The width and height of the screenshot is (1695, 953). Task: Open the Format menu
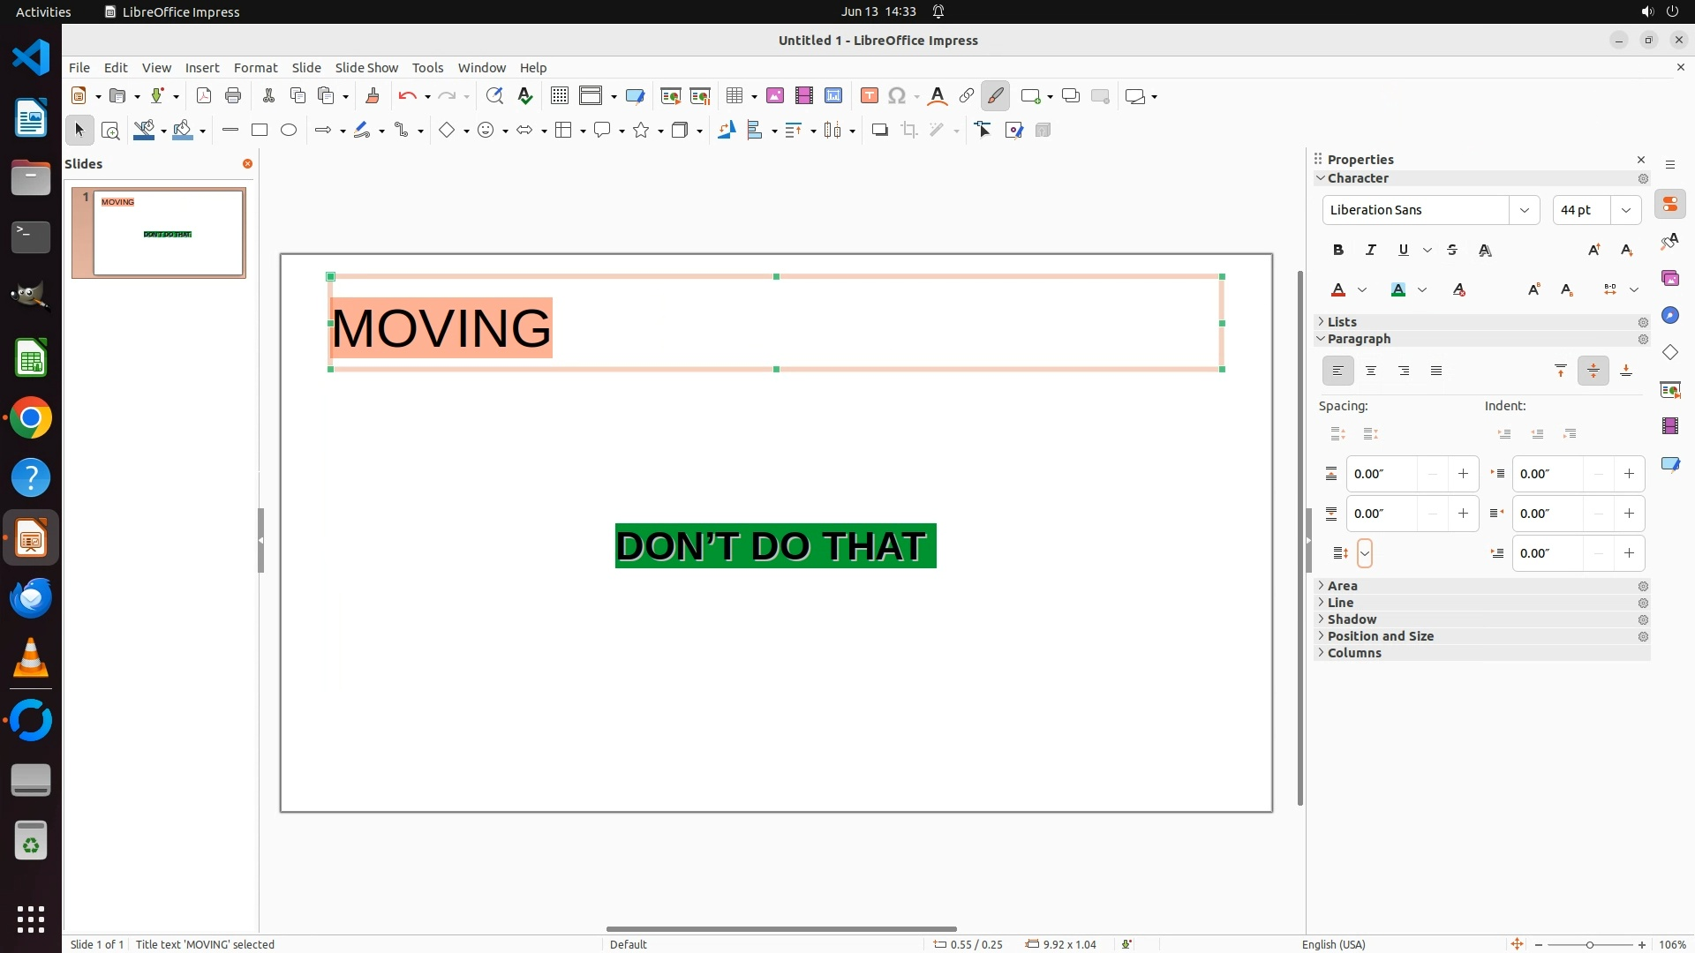255,68
